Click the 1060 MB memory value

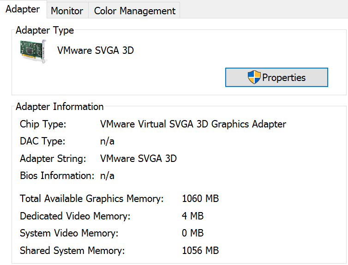pyautogui.click(x=200, y=199)
